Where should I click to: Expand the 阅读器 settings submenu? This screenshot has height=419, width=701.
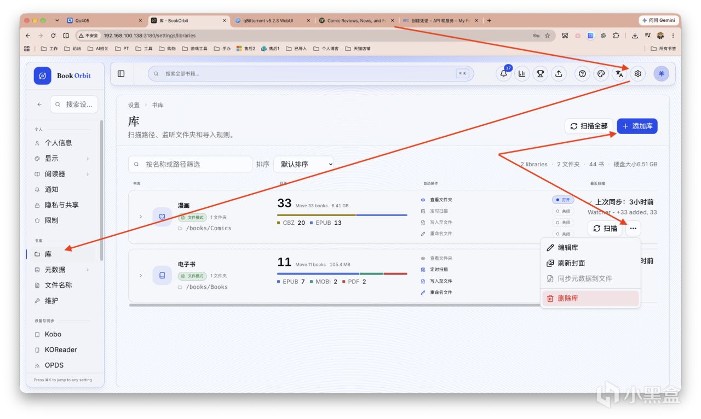coord(88,174)
